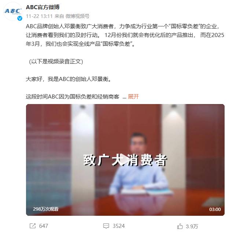Open the ABC avatar logo
Screen dimensions: 229x233
point(13,11)
